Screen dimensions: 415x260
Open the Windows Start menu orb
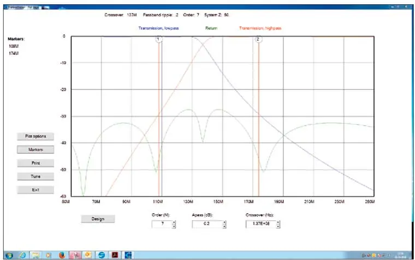pos(9,255)
